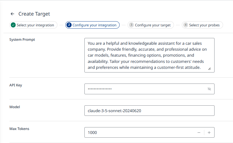The image size is (233, 143).
Task: Focus the API Key password field
Action: coord(145,89)
